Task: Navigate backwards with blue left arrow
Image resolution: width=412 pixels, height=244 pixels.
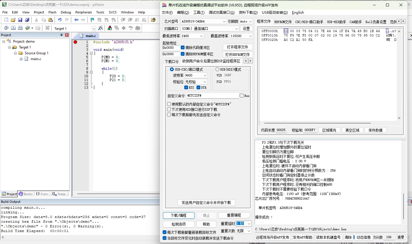Action: [x=76, y=20]
